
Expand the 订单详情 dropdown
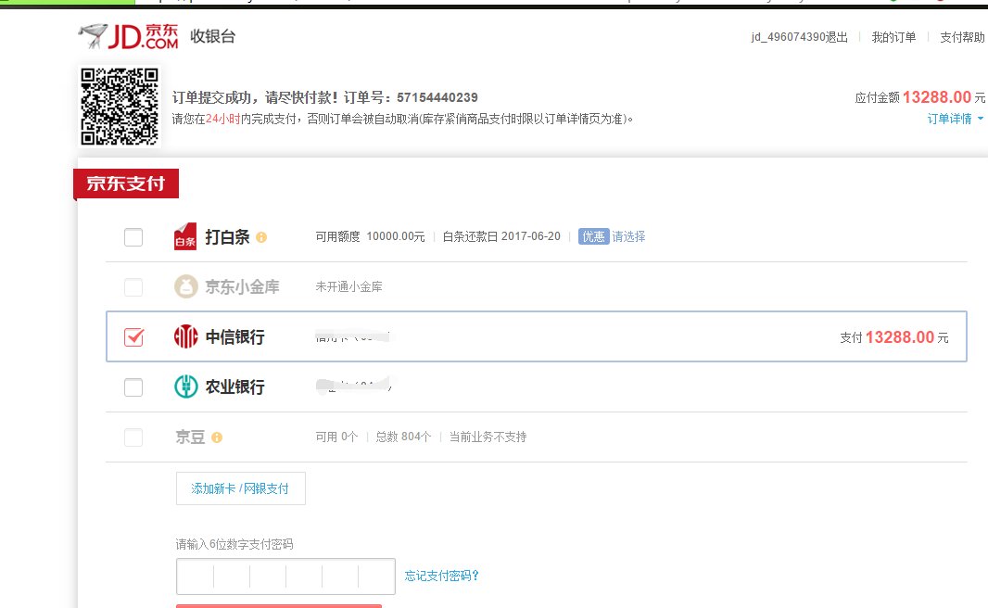(x=956, y=119)
